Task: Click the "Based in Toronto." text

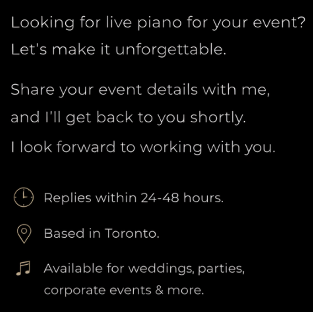Action: pyautogui.click(x=102, y=233)
